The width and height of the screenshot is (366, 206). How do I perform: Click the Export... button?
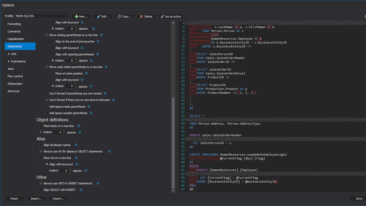(x=58, y=199)
